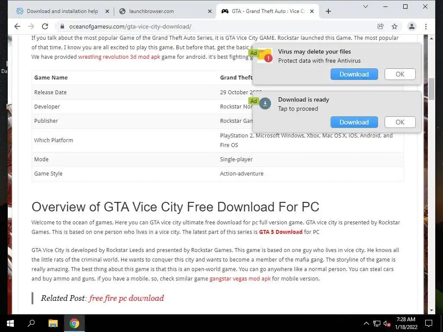Open gangstar vegas mod apk link
Screen dimensions: 443x332
[x=240, y=279]
